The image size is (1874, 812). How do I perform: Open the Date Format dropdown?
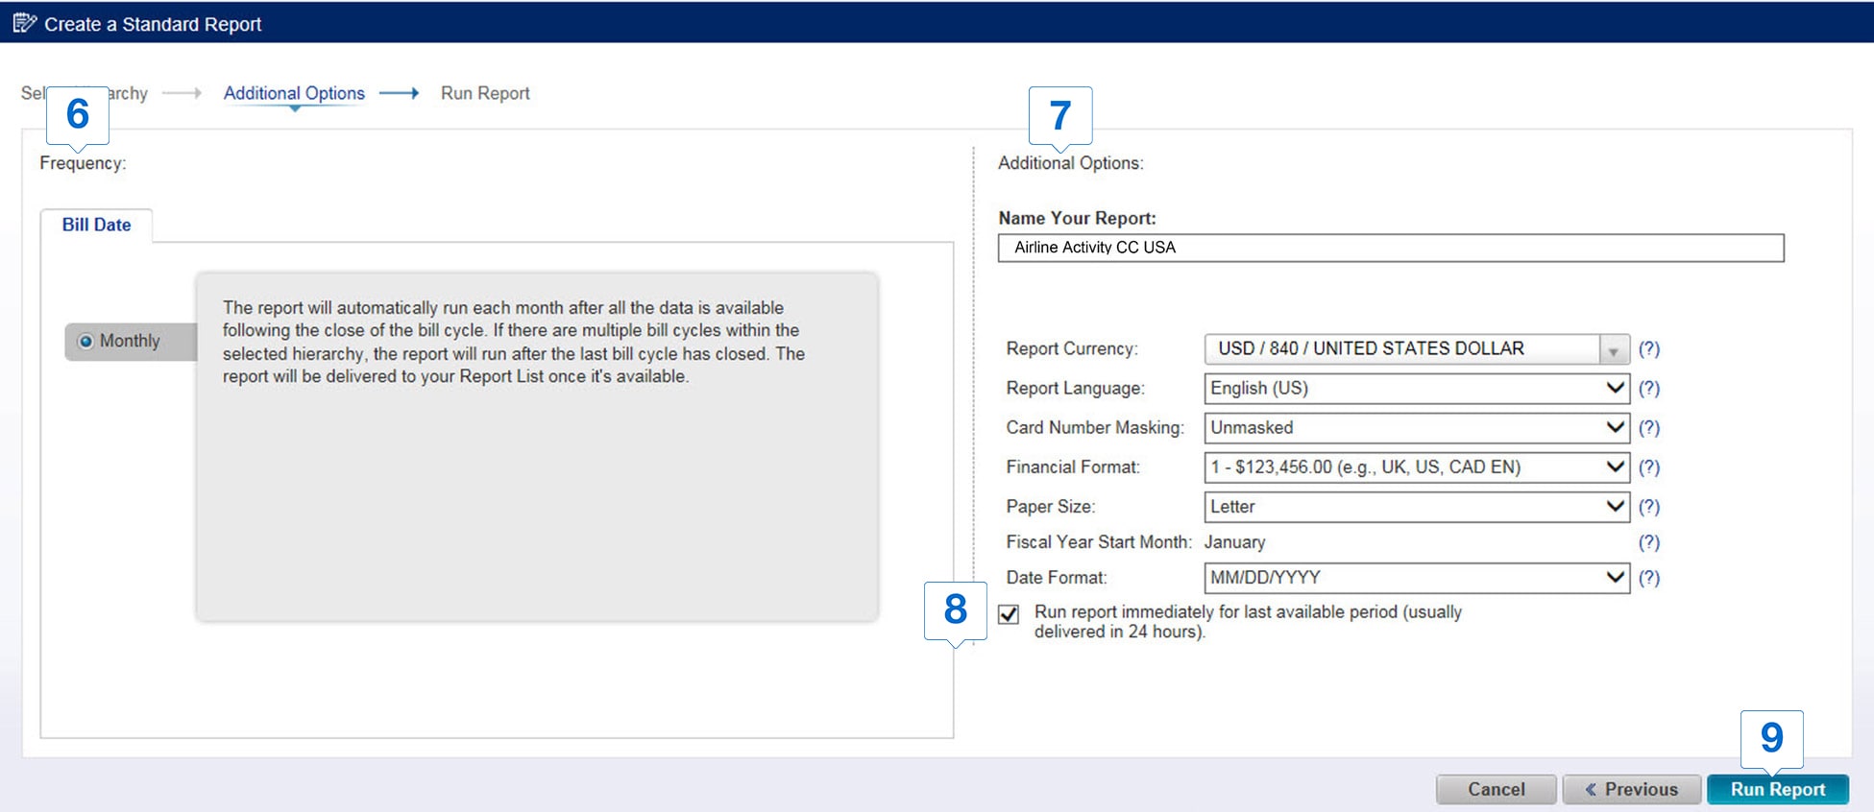click(1417, 577)
